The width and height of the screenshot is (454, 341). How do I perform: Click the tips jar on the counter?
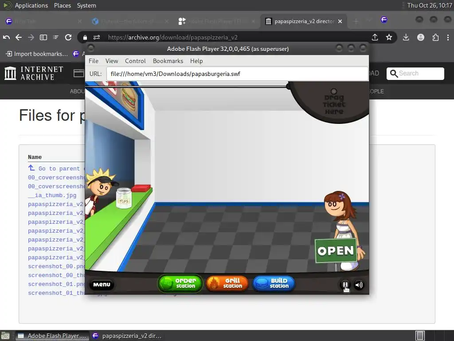point(124,198)
